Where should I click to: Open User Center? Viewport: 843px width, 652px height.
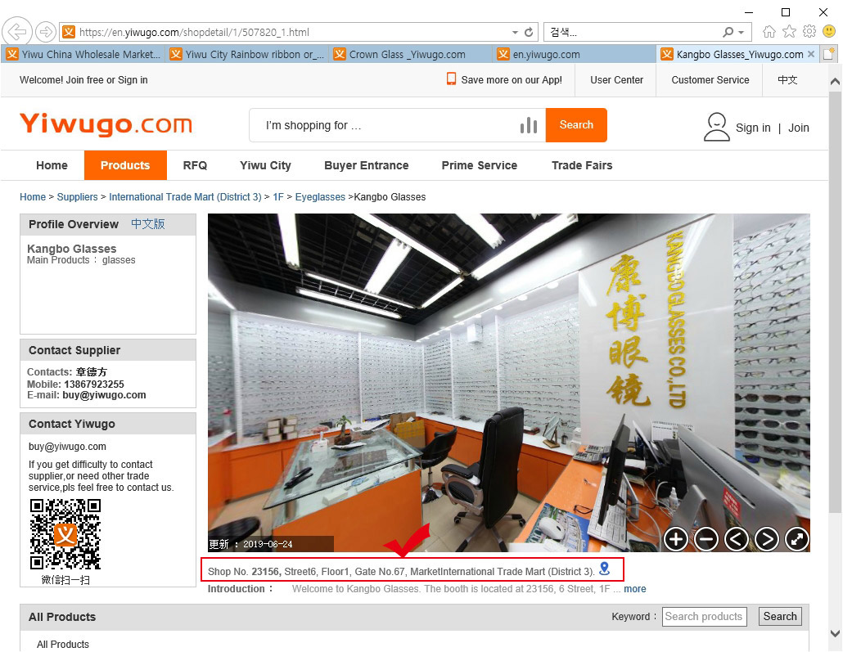(x=616, y=80)
